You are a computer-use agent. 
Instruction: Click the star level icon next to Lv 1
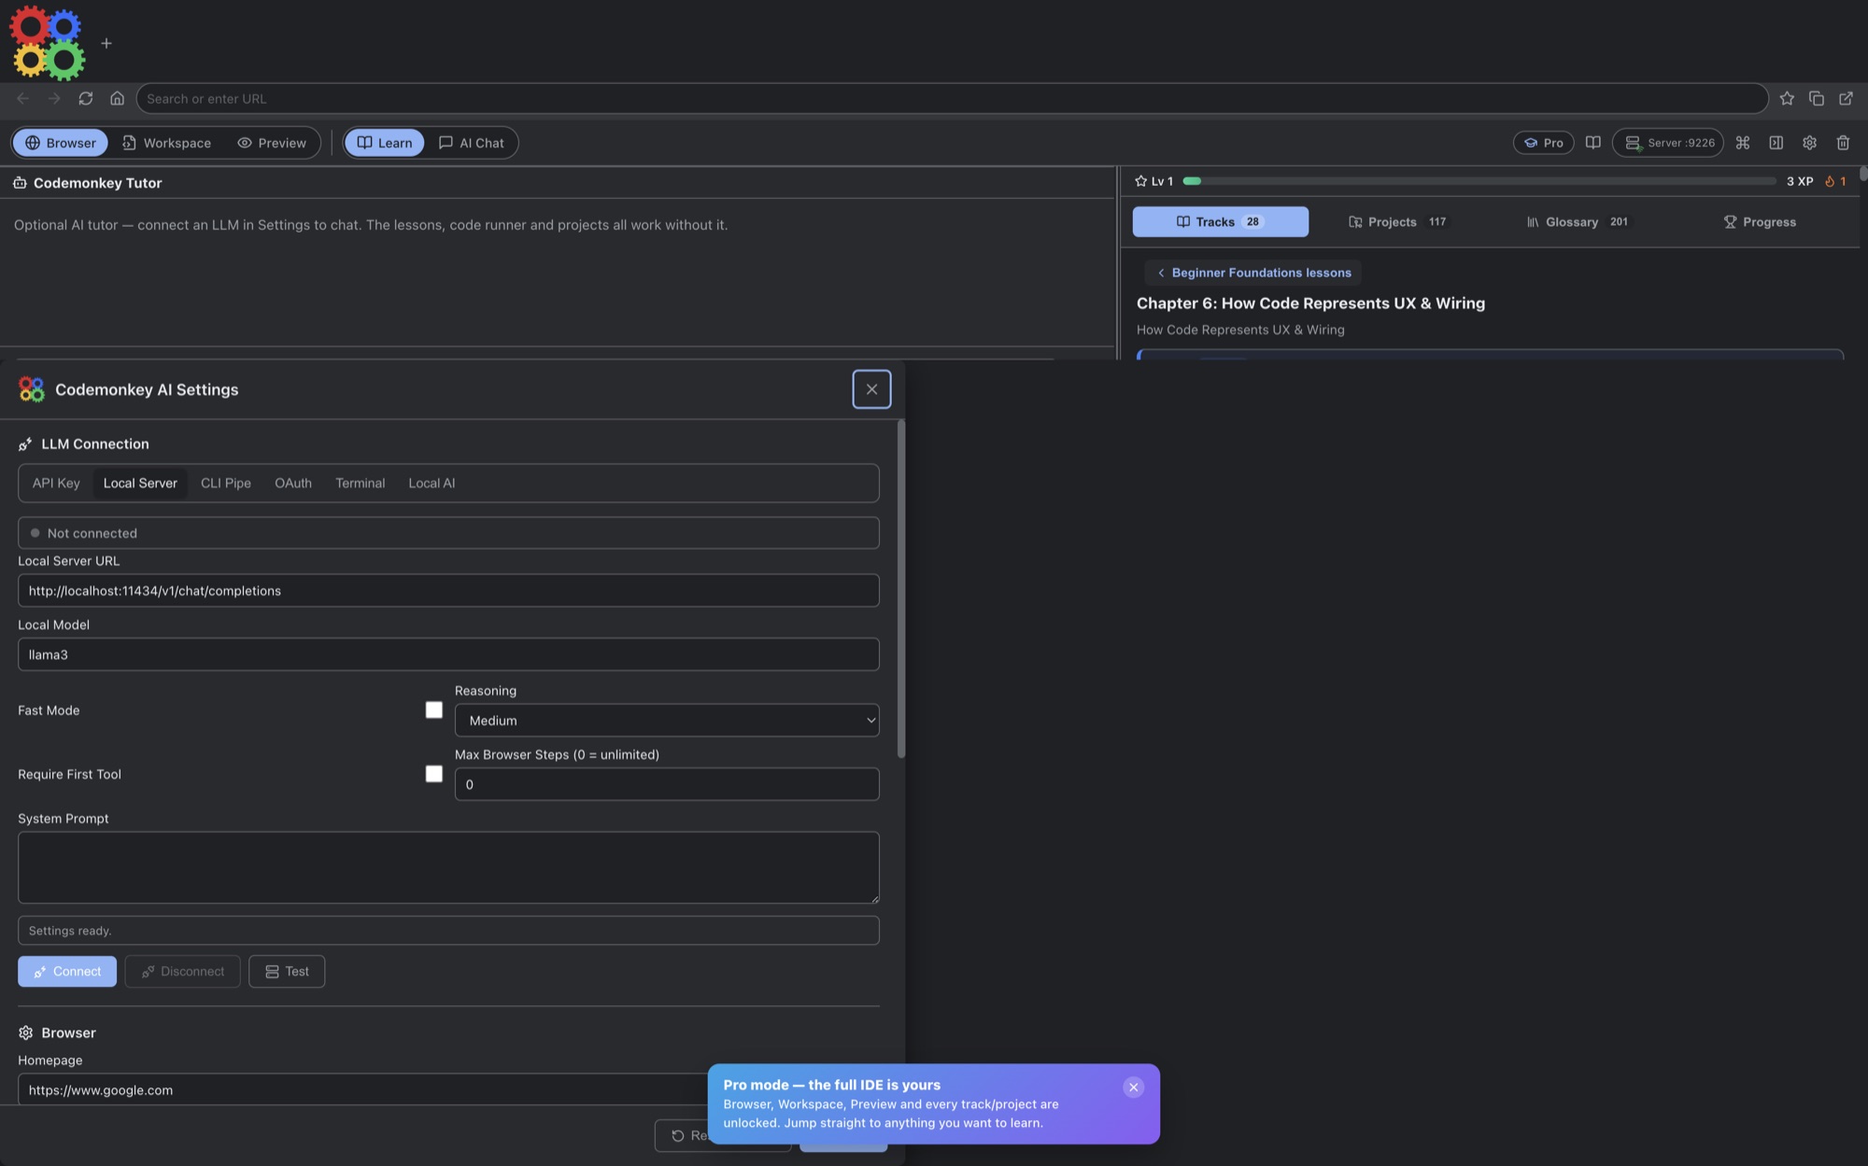(x=1140, y=181)
